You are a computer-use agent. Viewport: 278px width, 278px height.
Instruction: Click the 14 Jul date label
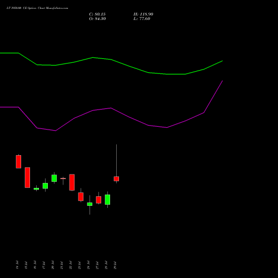(17, 265)
